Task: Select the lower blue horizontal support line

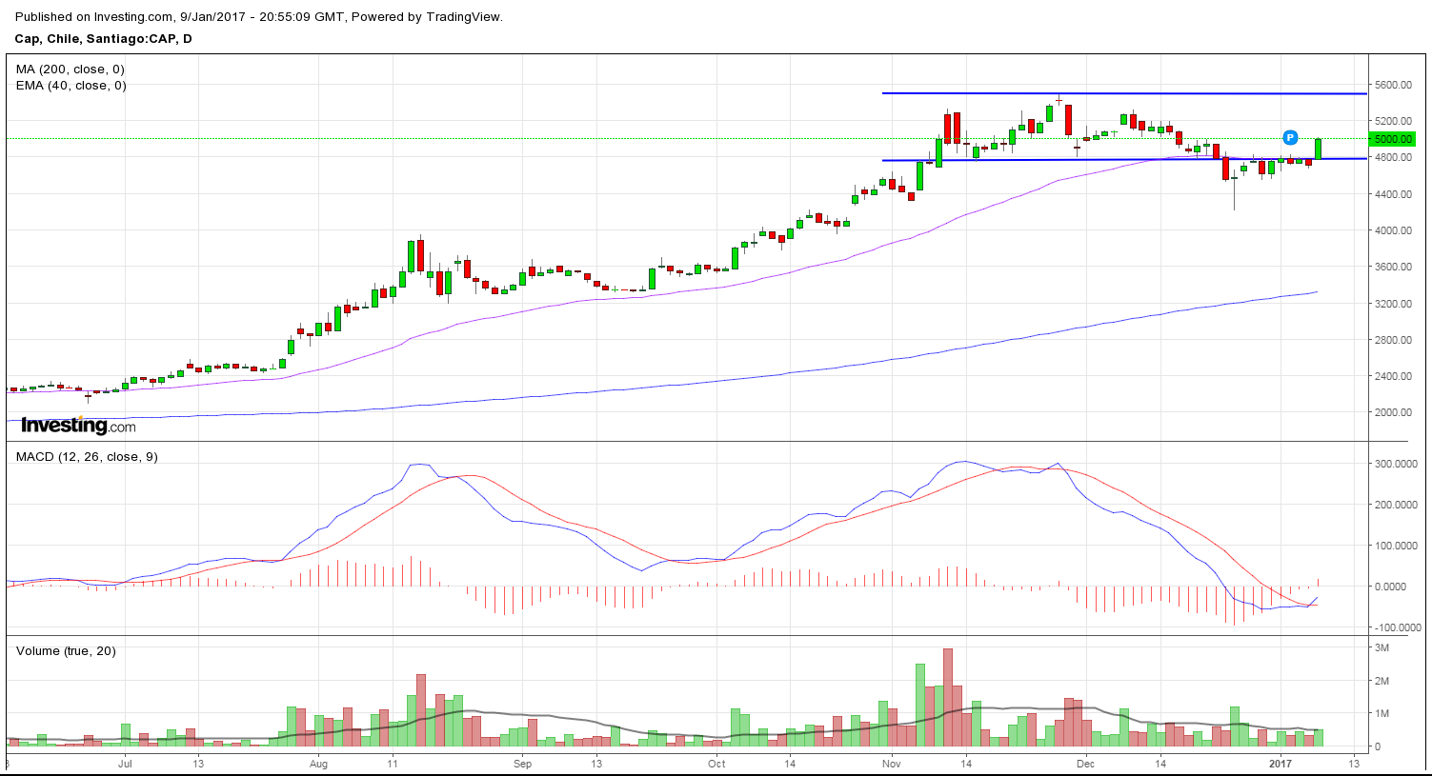Action: tap(1124, 159)
